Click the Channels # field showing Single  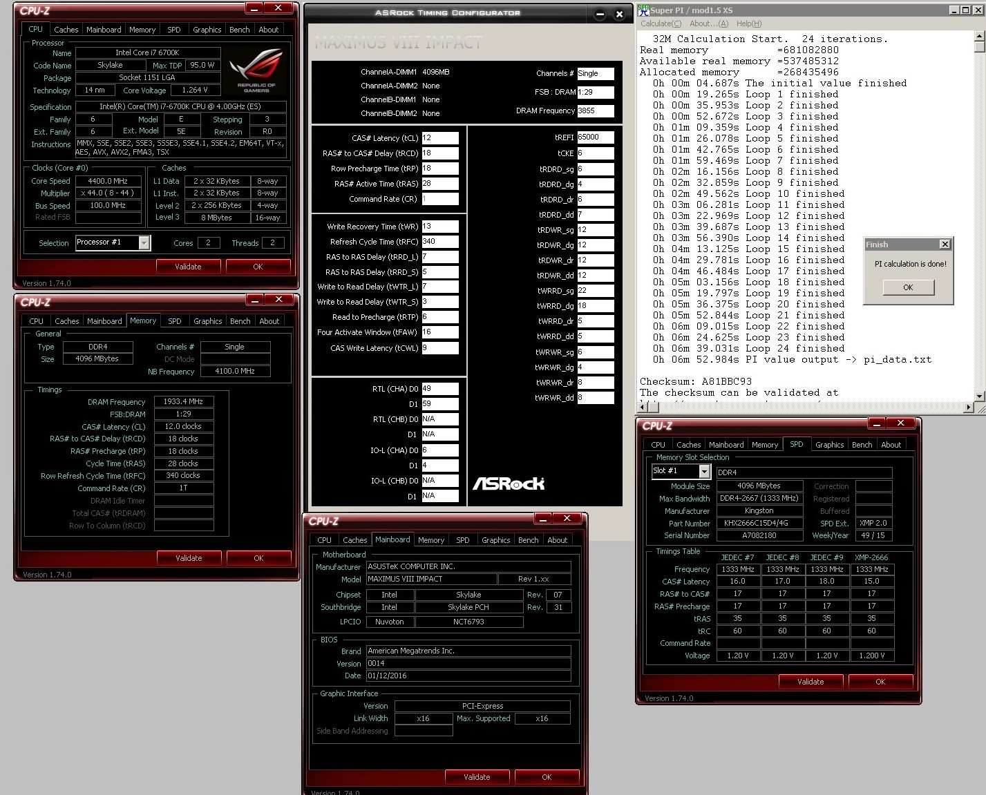point(596,73)
